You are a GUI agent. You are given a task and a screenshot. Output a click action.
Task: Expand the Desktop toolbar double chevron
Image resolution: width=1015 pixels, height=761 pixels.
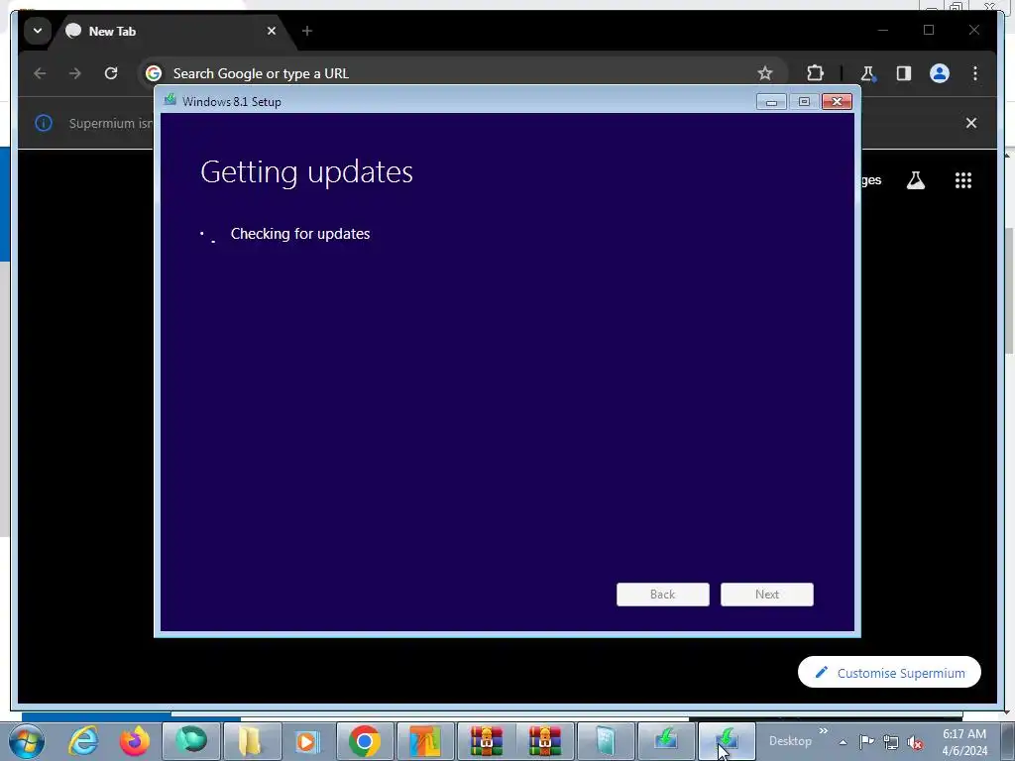point(824,731)
